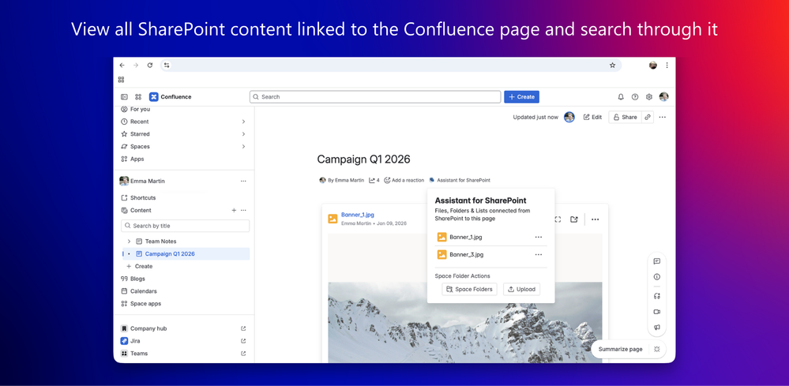This screenshot has height=386, width=789.
Task: Collapse the Confluence sidebar
Action: [x=124, y=97]
